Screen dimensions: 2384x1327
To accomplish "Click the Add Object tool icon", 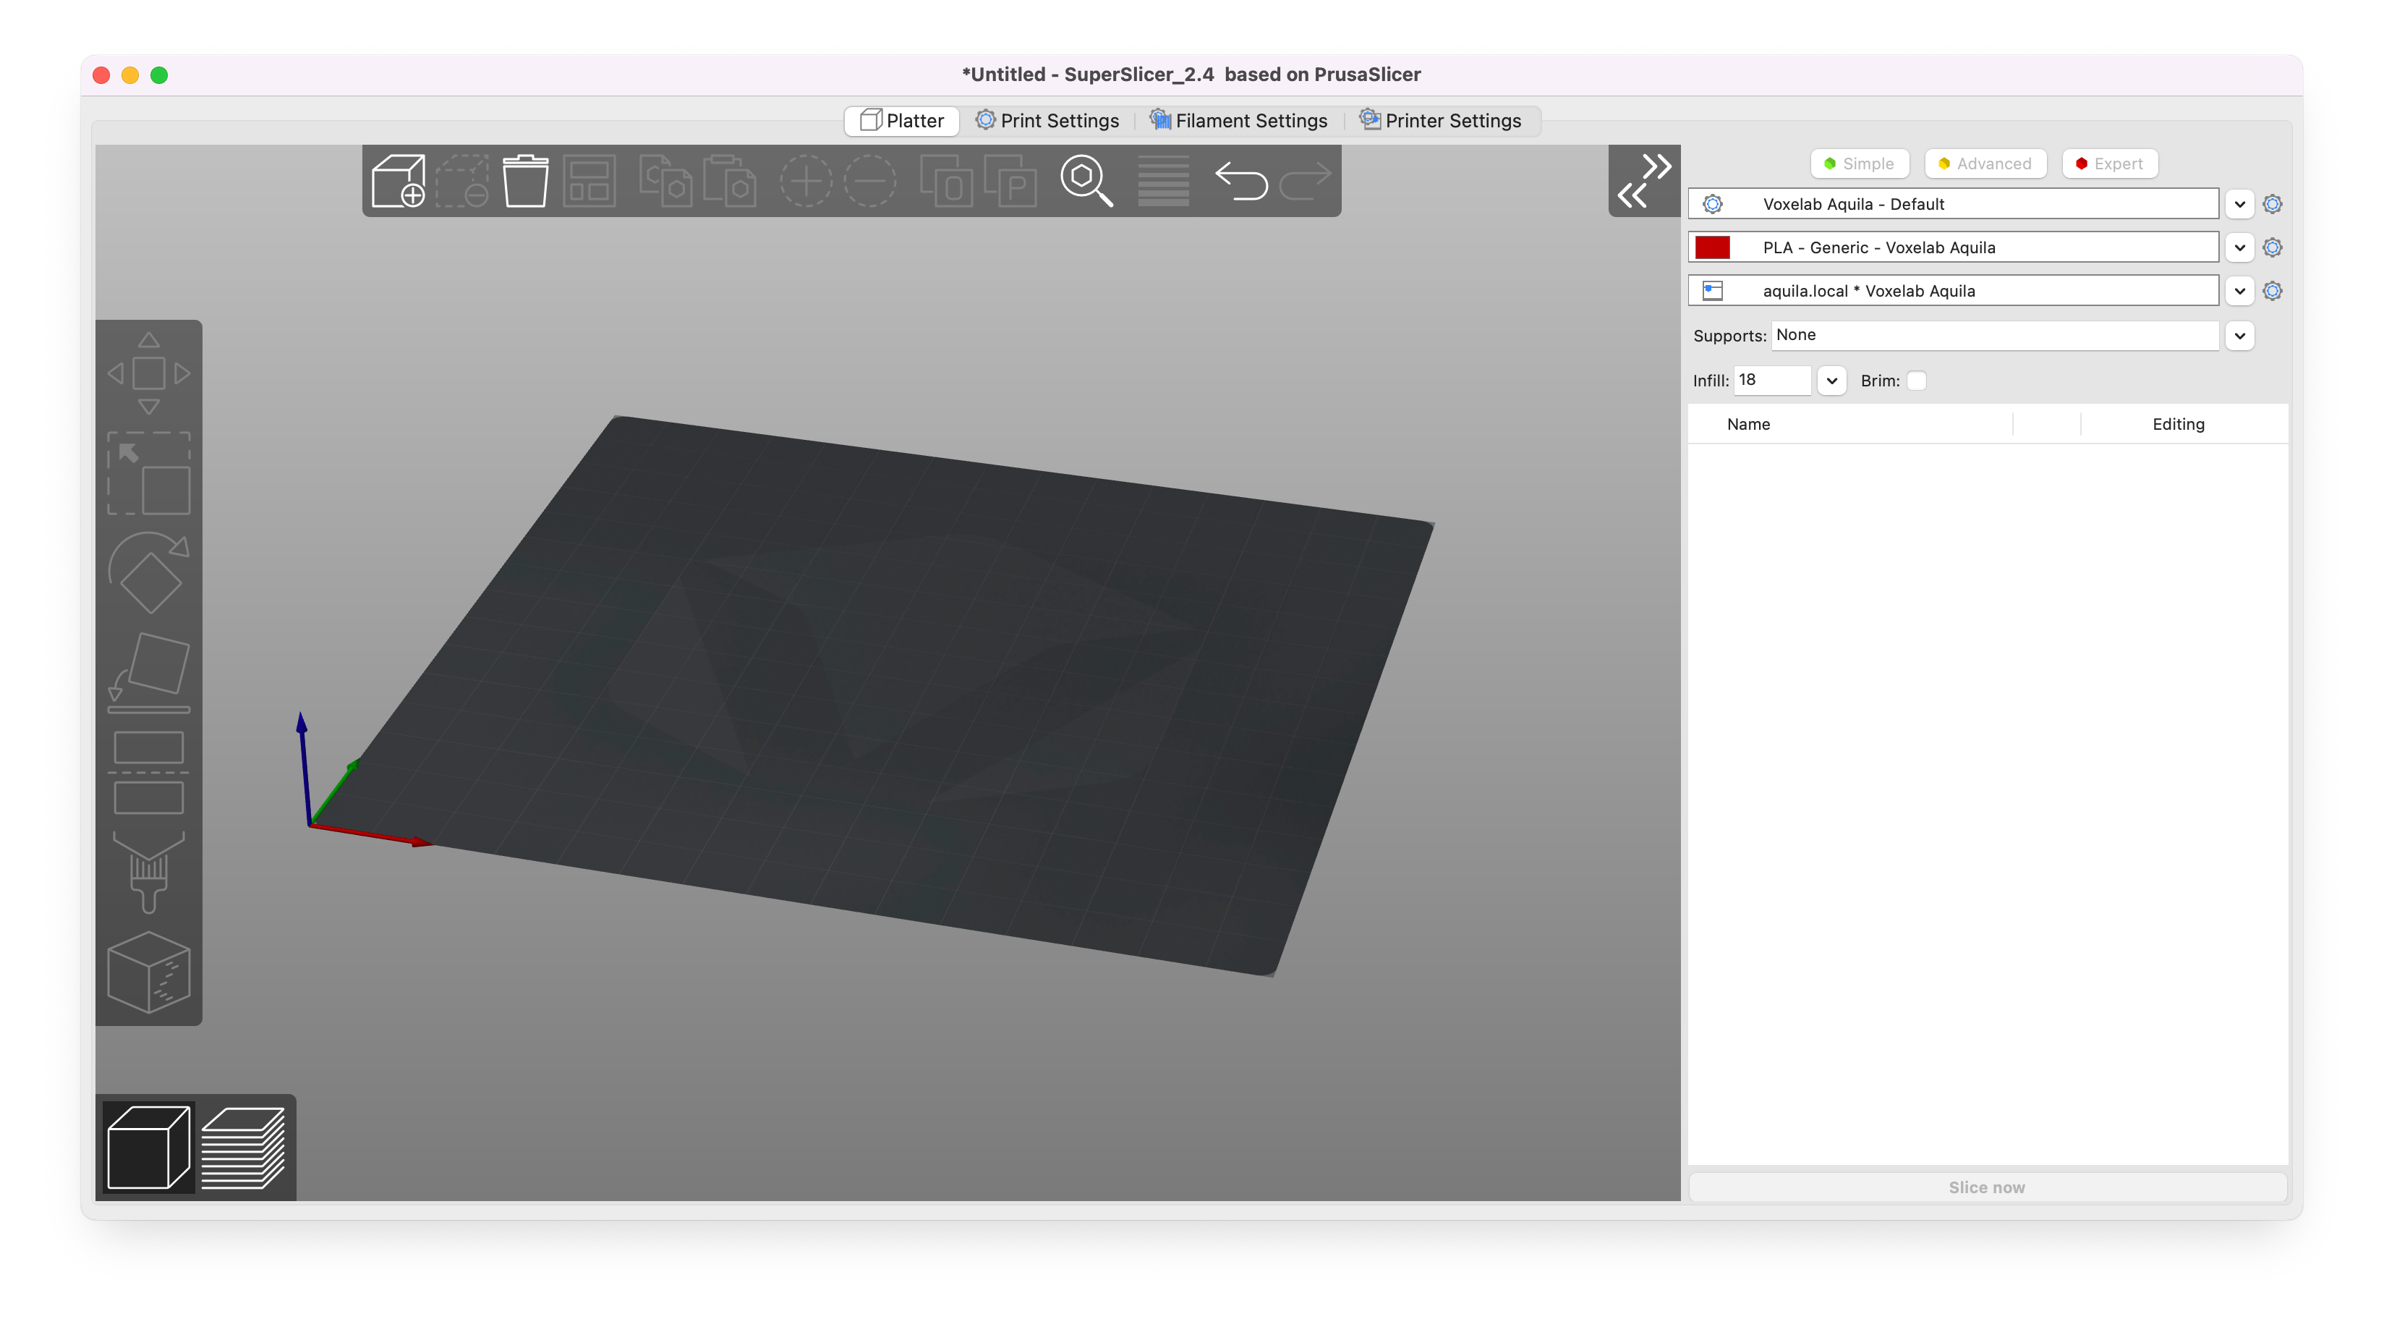I will coord(397,179).
